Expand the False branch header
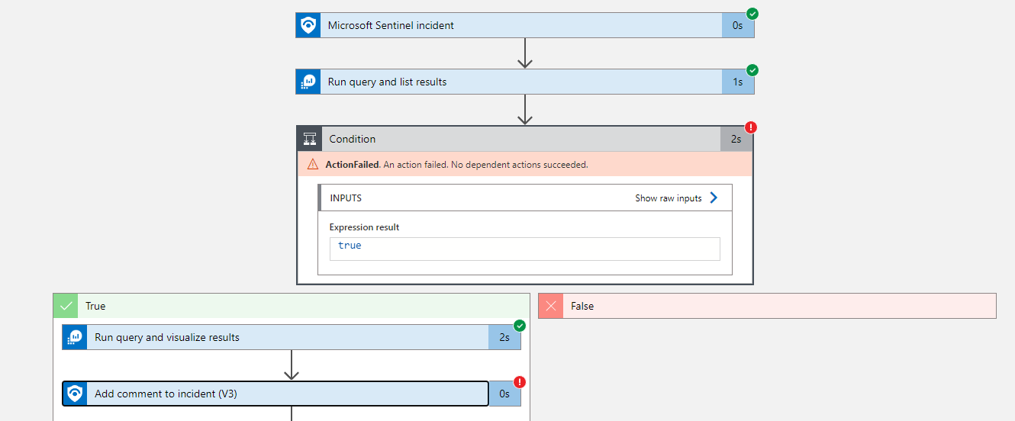The image size is (1015, 421). [x=767, y=306]
